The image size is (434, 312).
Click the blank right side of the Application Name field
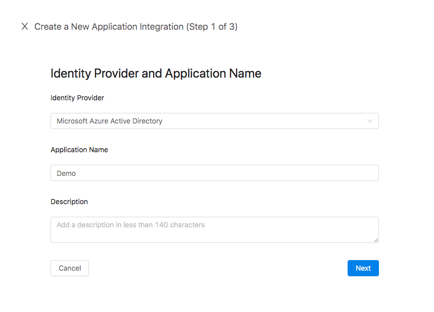277,173
